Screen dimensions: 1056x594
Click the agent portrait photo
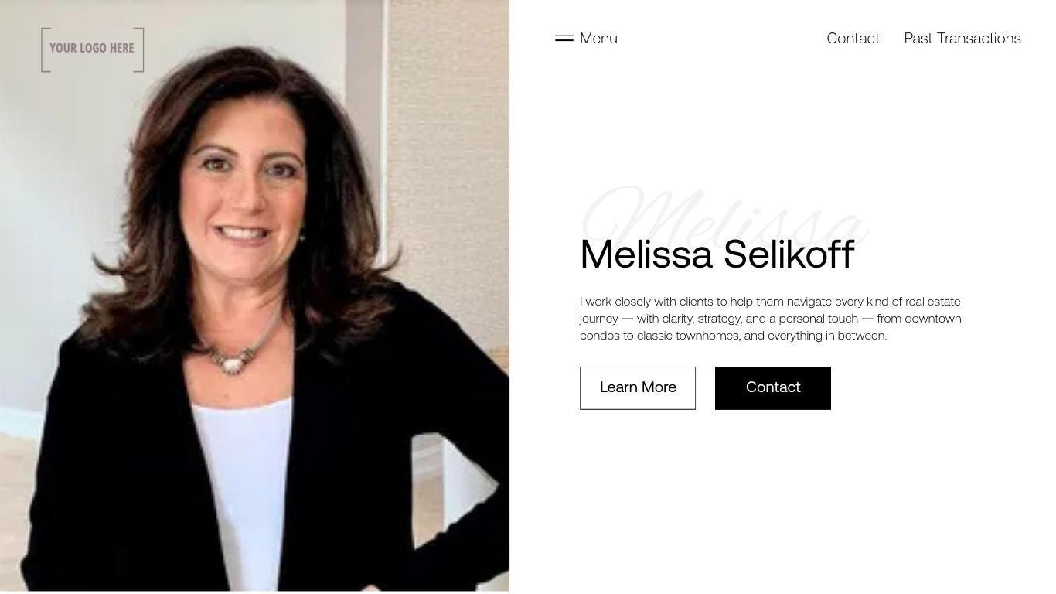pyautogui.click(x=254, y=295)
